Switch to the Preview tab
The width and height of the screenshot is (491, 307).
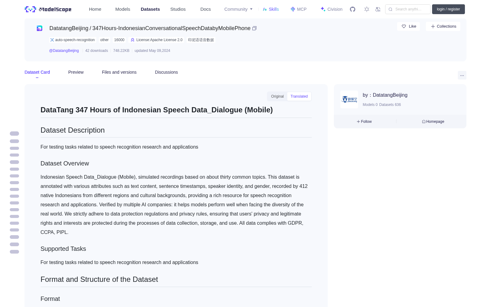click(76, 72)
